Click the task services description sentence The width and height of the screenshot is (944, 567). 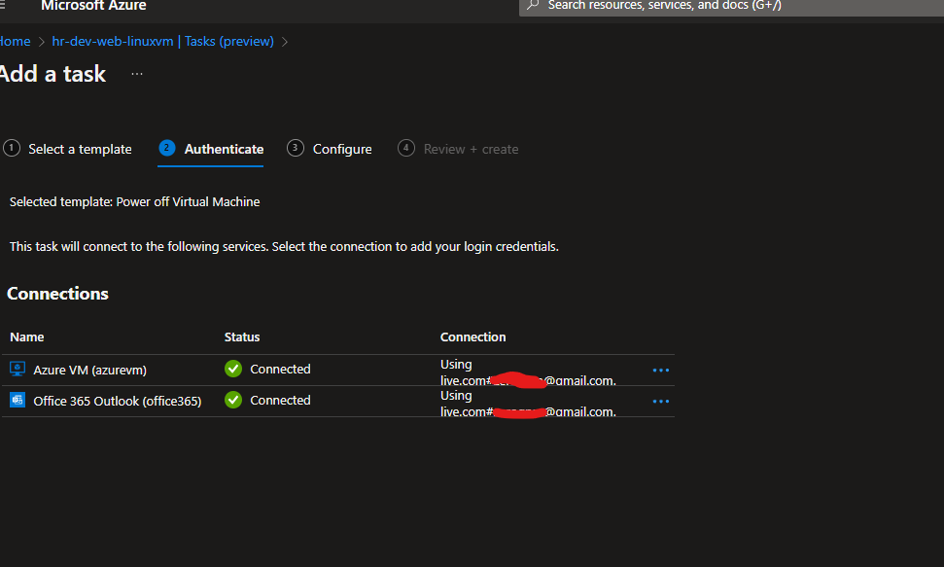284,246
